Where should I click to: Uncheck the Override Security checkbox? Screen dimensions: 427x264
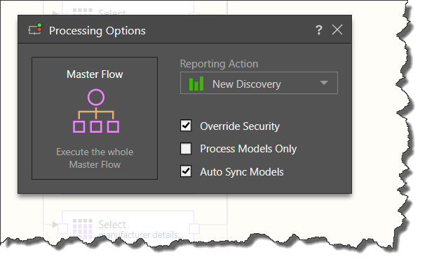[186, 126]
